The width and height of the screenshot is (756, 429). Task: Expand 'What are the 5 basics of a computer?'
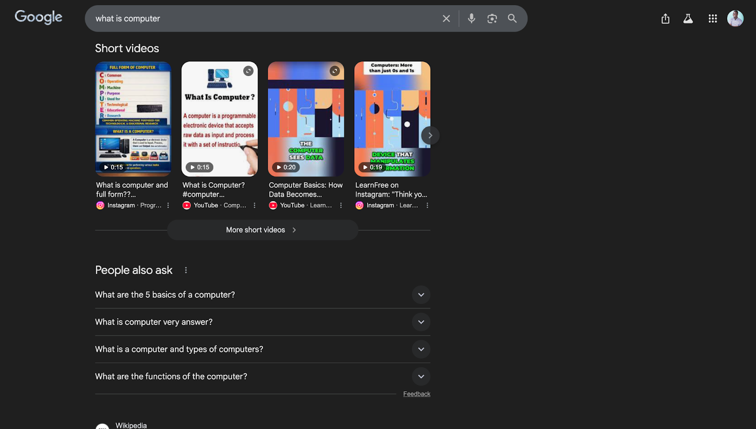421,294
